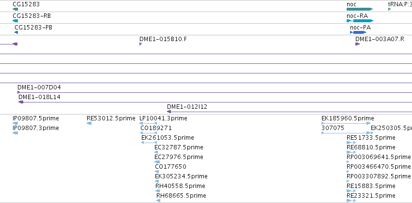Click the RE51733.5prime EST arrow
This screenshot has width=412, height=203.
click(x=351, y=143)
